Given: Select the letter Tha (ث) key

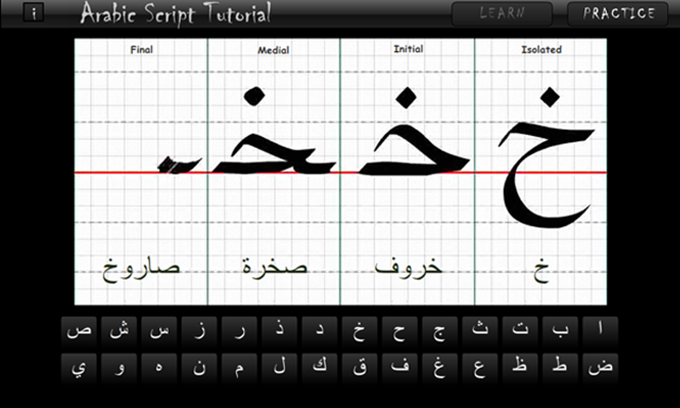Looking at the screenshot, I should [480, 331].
